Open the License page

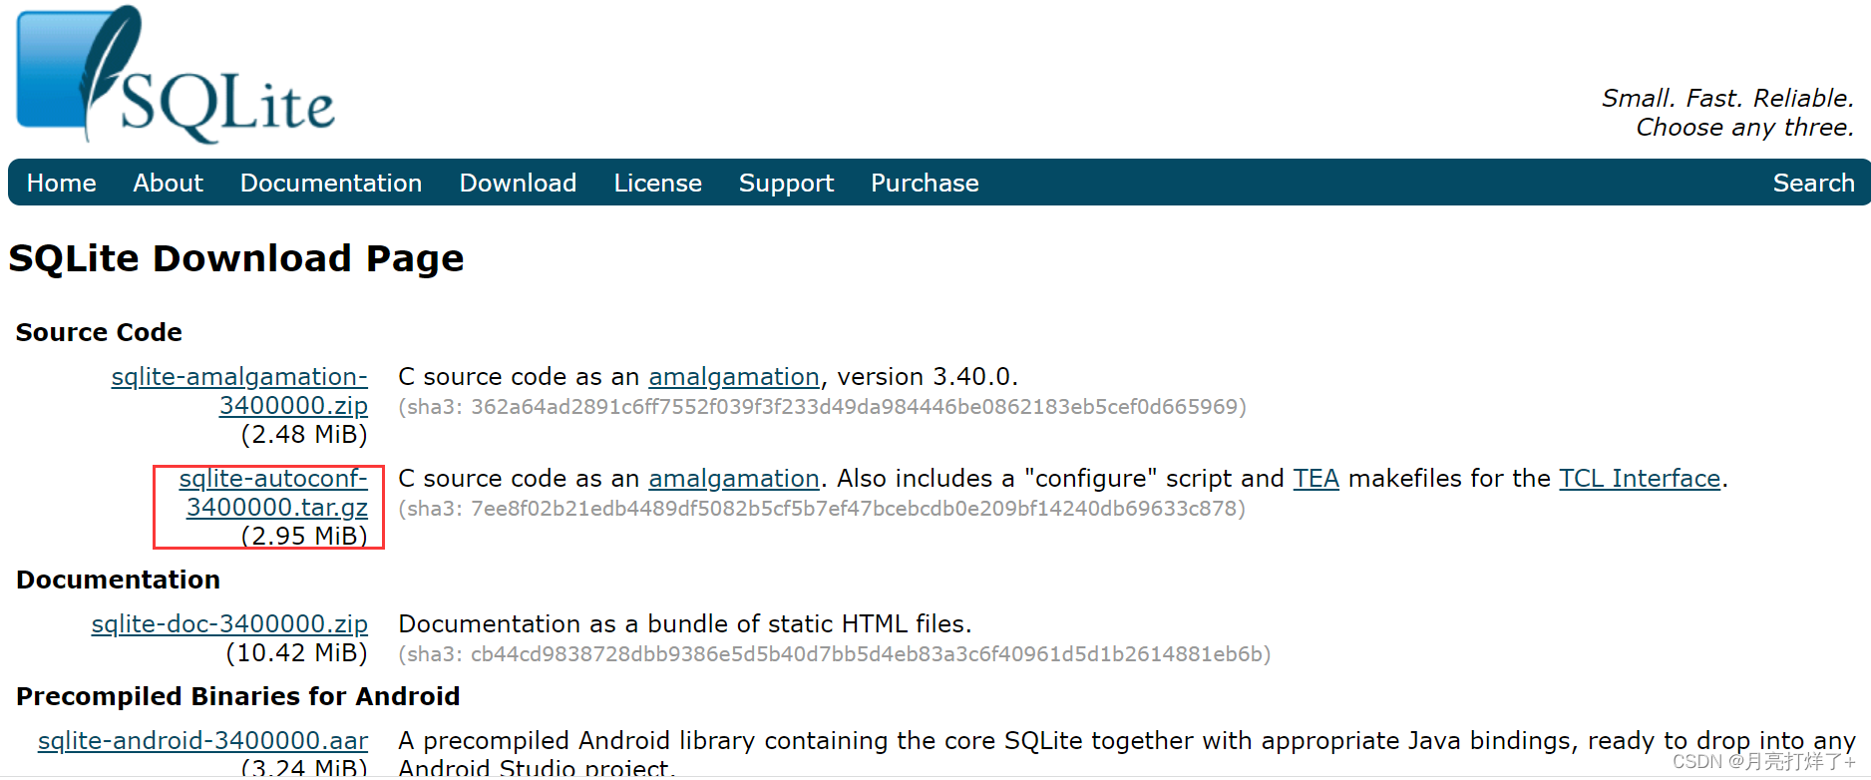657,184
